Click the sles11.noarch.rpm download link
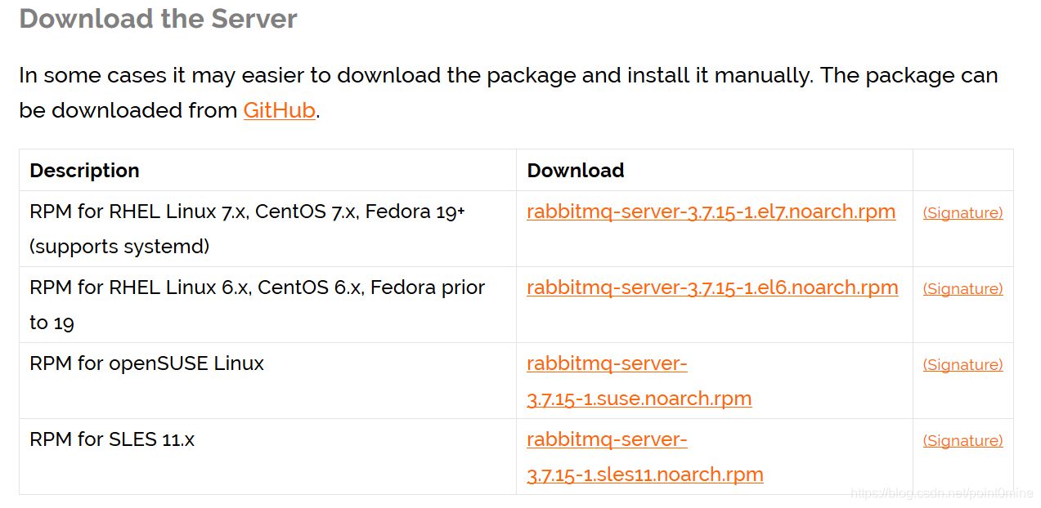Image resolution: width=1041 pixels, height=508 pixels. coord(644,457)
